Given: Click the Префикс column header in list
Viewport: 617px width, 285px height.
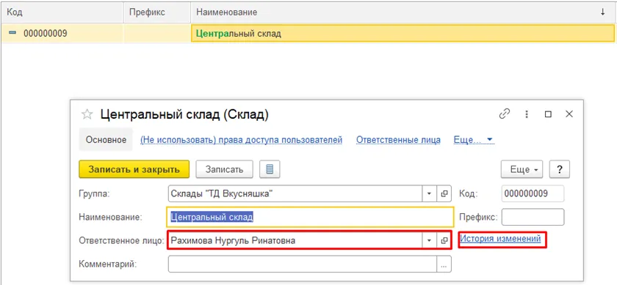Looking at the screenshot, I should (x=157, y=12).
